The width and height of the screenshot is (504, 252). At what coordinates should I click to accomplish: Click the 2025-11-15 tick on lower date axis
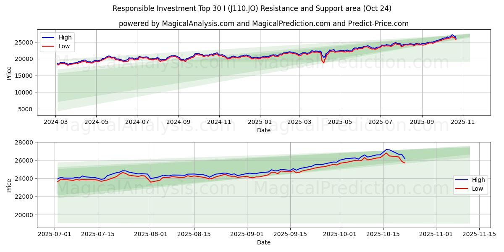pyautogui.click(x=478, y=234)
